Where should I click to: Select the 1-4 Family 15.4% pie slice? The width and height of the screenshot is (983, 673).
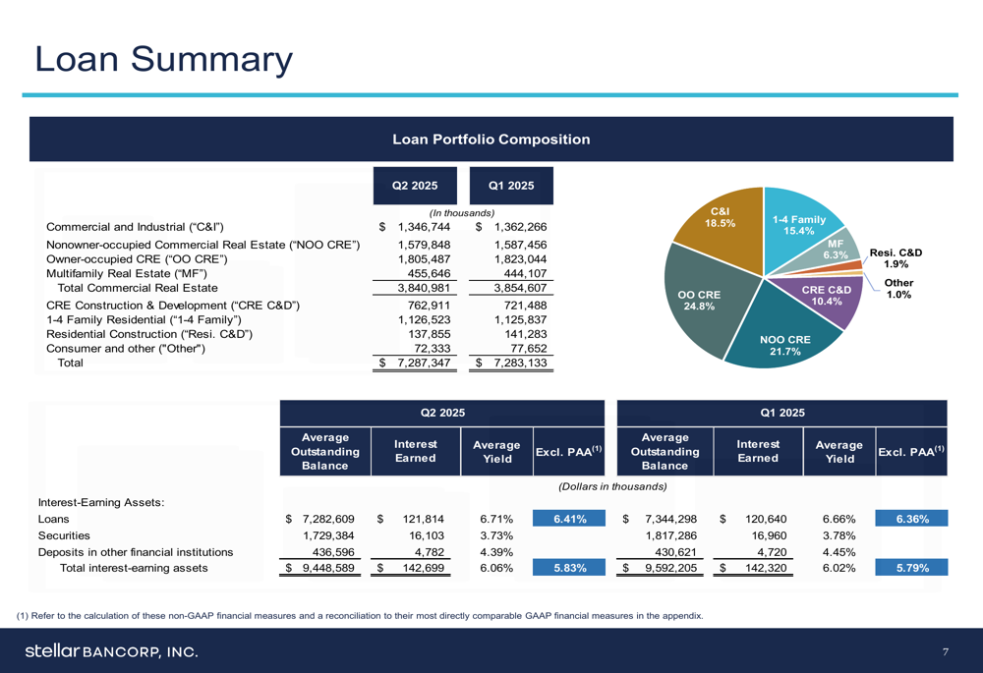click(x=798, y=224)
